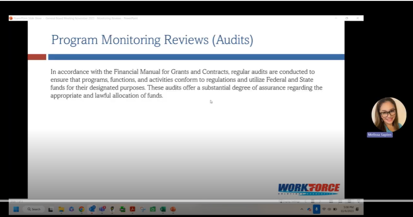Viewport: 413px width, 217px height.
Task: Switch to Microsoft Teams in the taskbar
Action: [102, 209]
